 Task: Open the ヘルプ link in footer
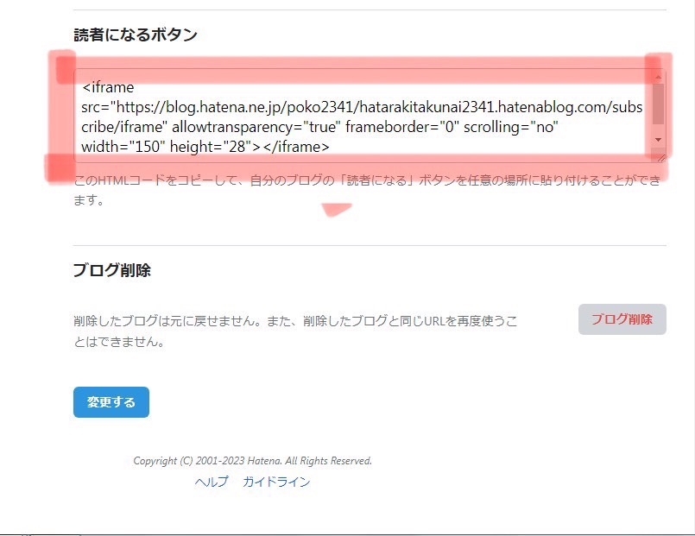point(212,482)
